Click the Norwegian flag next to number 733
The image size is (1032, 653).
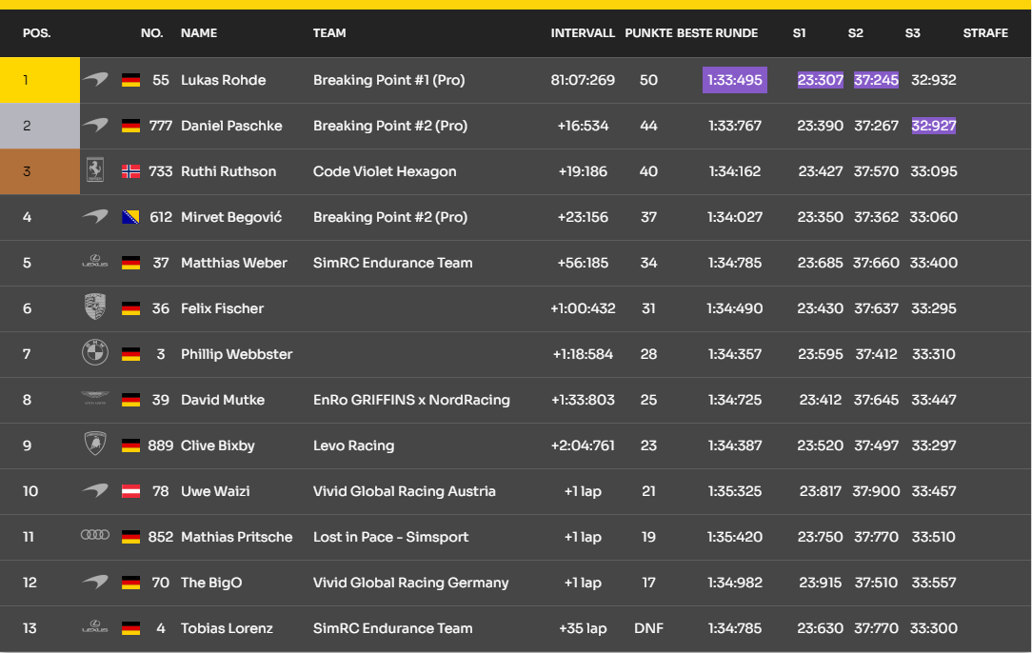131,172
